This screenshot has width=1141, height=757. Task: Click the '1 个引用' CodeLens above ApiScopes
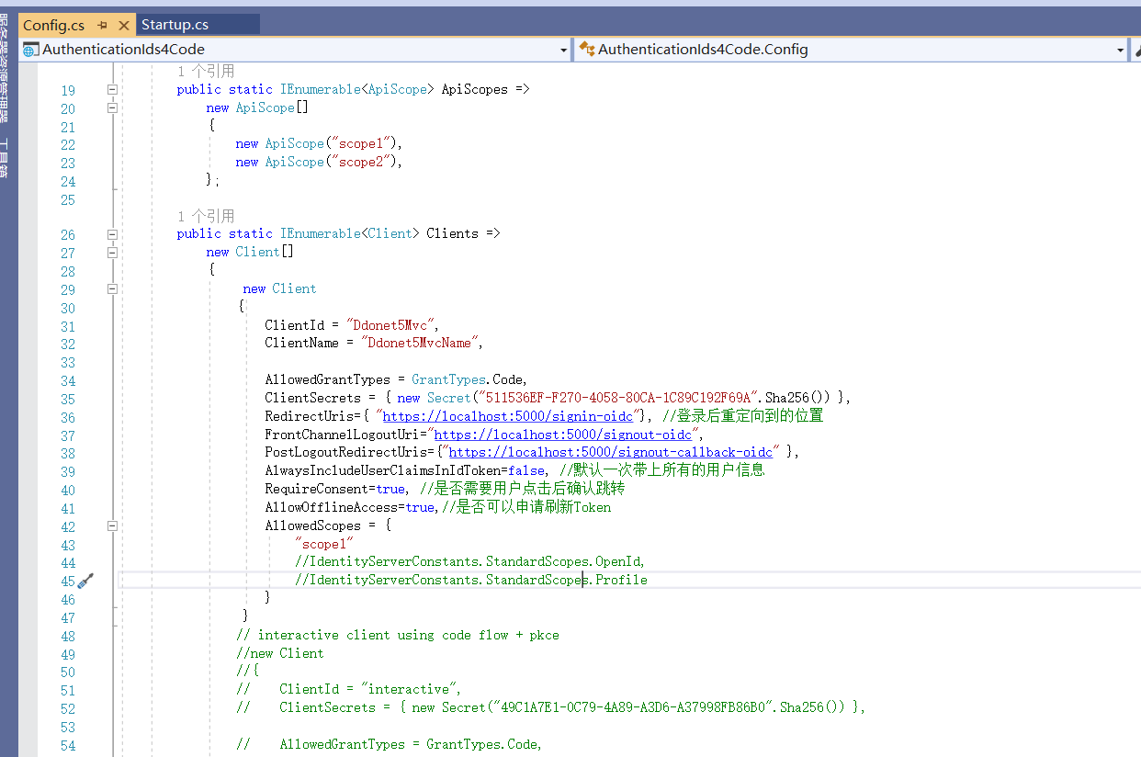[x=206, y=71]
